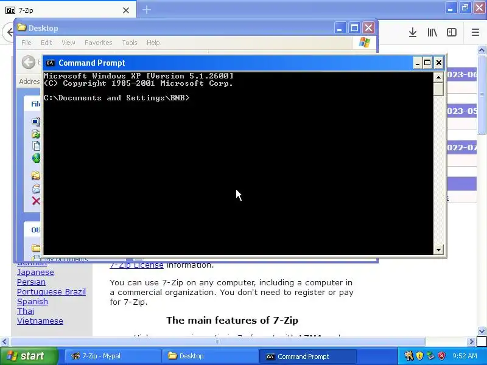Screen dimensions: 487x365
Task: Click the red shield tray icon
Action: [441, 356]
